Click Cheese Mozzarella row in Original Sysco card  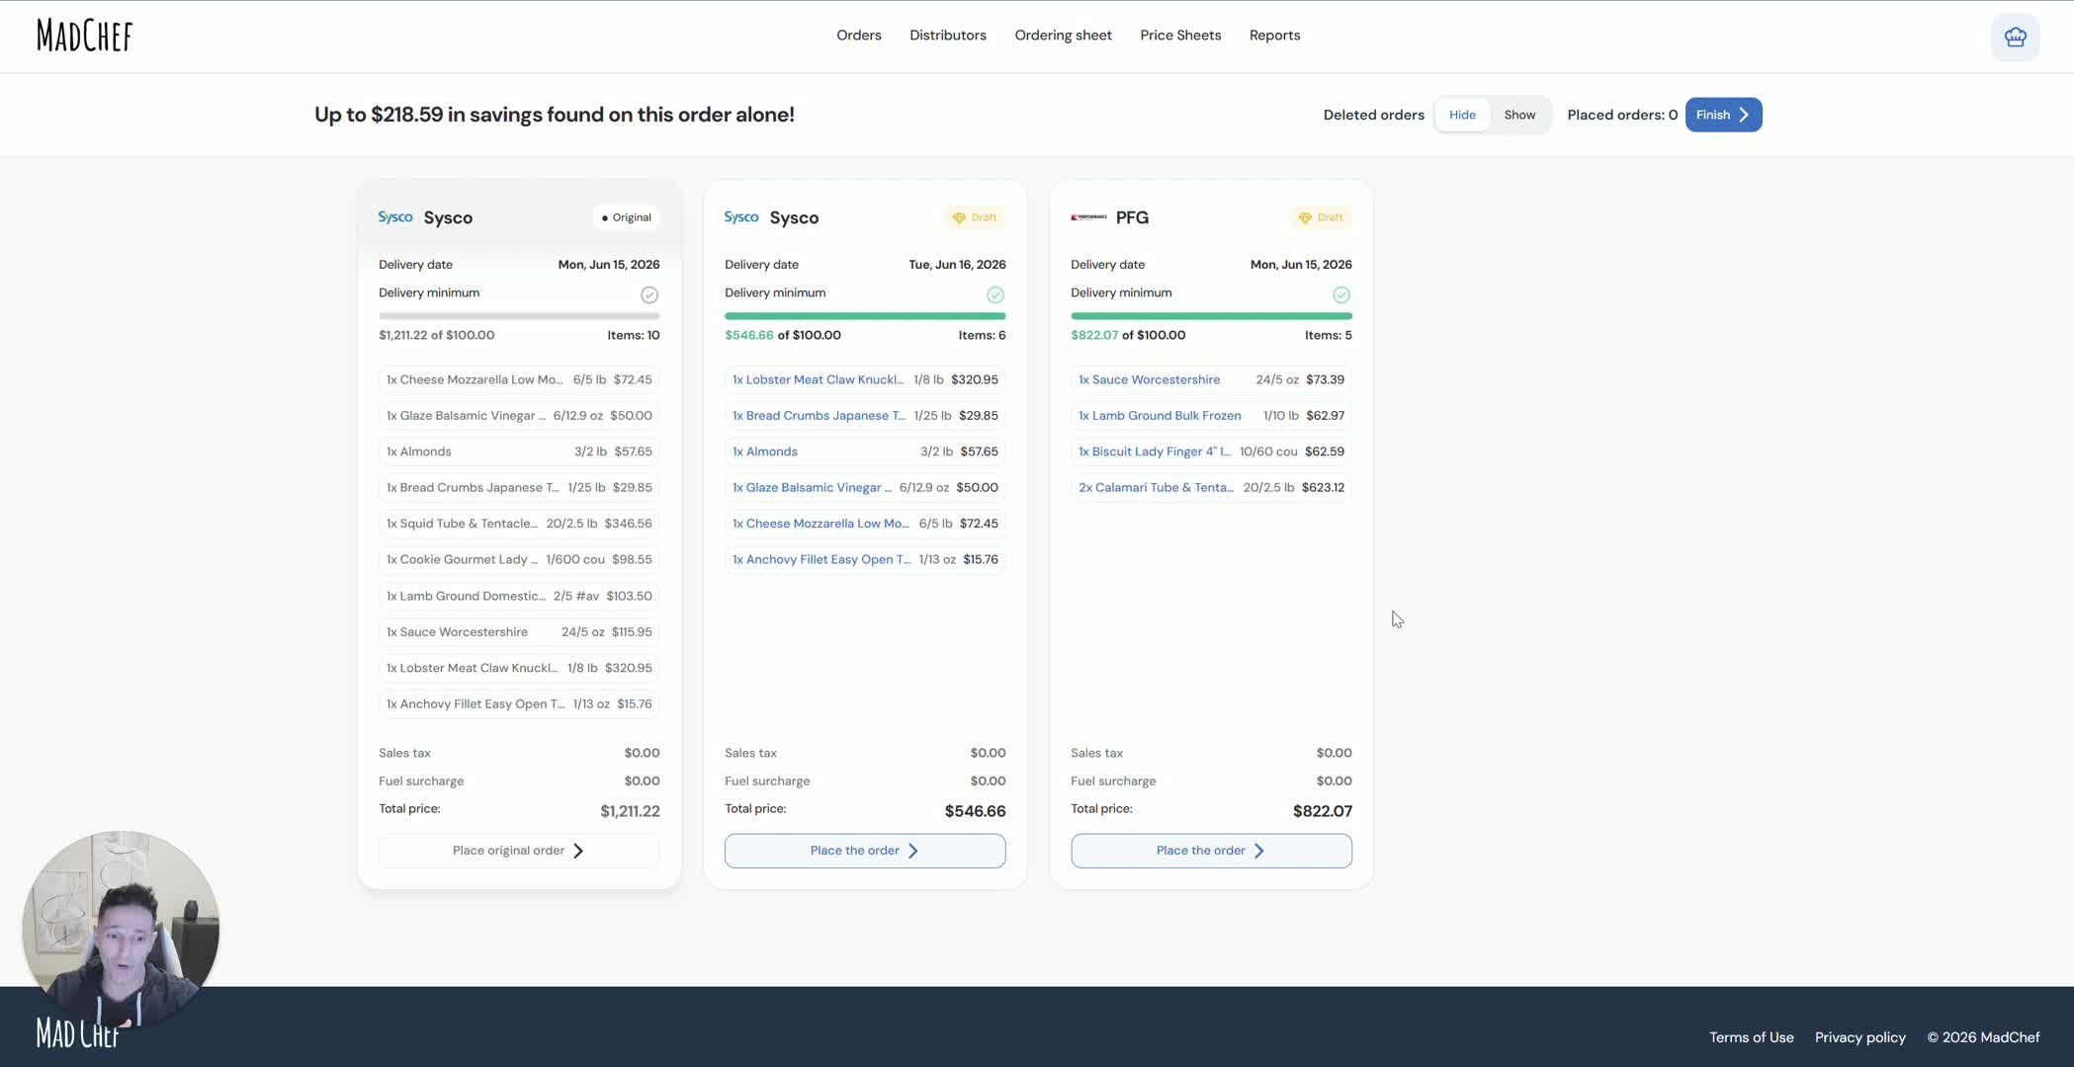[519, 379]
